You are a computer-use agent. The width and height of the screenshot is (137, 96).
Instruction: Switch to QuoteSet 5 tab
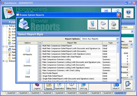tap(60, 93)
